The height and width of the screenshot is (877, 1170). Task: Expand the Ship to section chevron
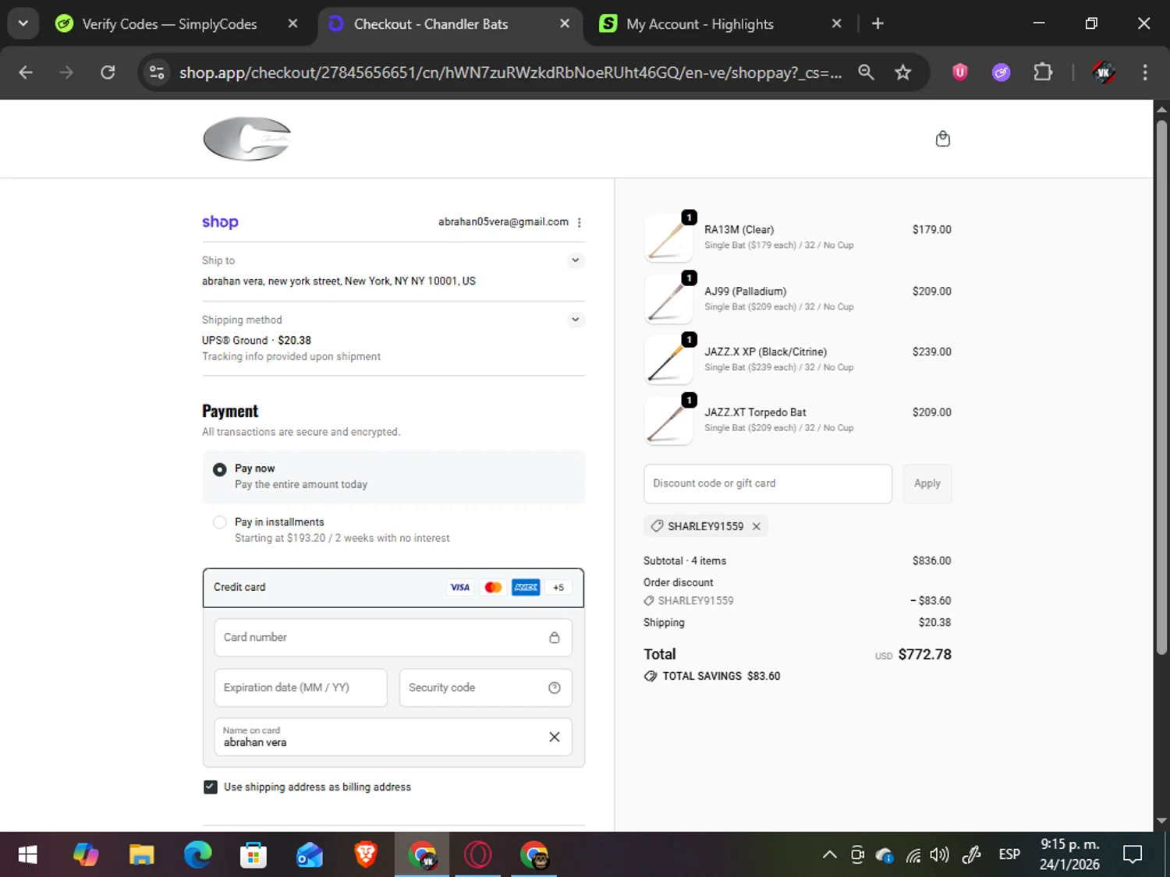click(x=575, y=260)
